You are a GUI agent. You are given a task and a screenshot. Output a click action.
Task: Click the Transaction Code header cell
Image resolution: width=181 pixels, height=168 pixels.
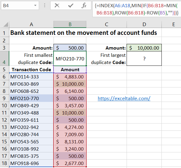pyautogui.click(x=31, y=69)
